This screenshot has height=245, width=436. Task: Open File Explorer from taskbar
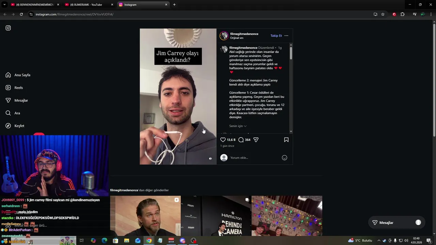(127, 241)
